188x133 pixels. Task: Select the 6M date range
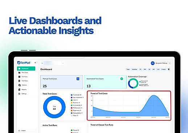point(154,69)
